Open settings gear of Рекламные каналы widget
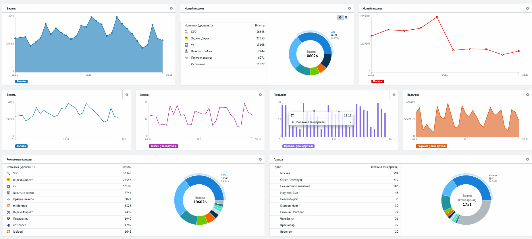 260,159
